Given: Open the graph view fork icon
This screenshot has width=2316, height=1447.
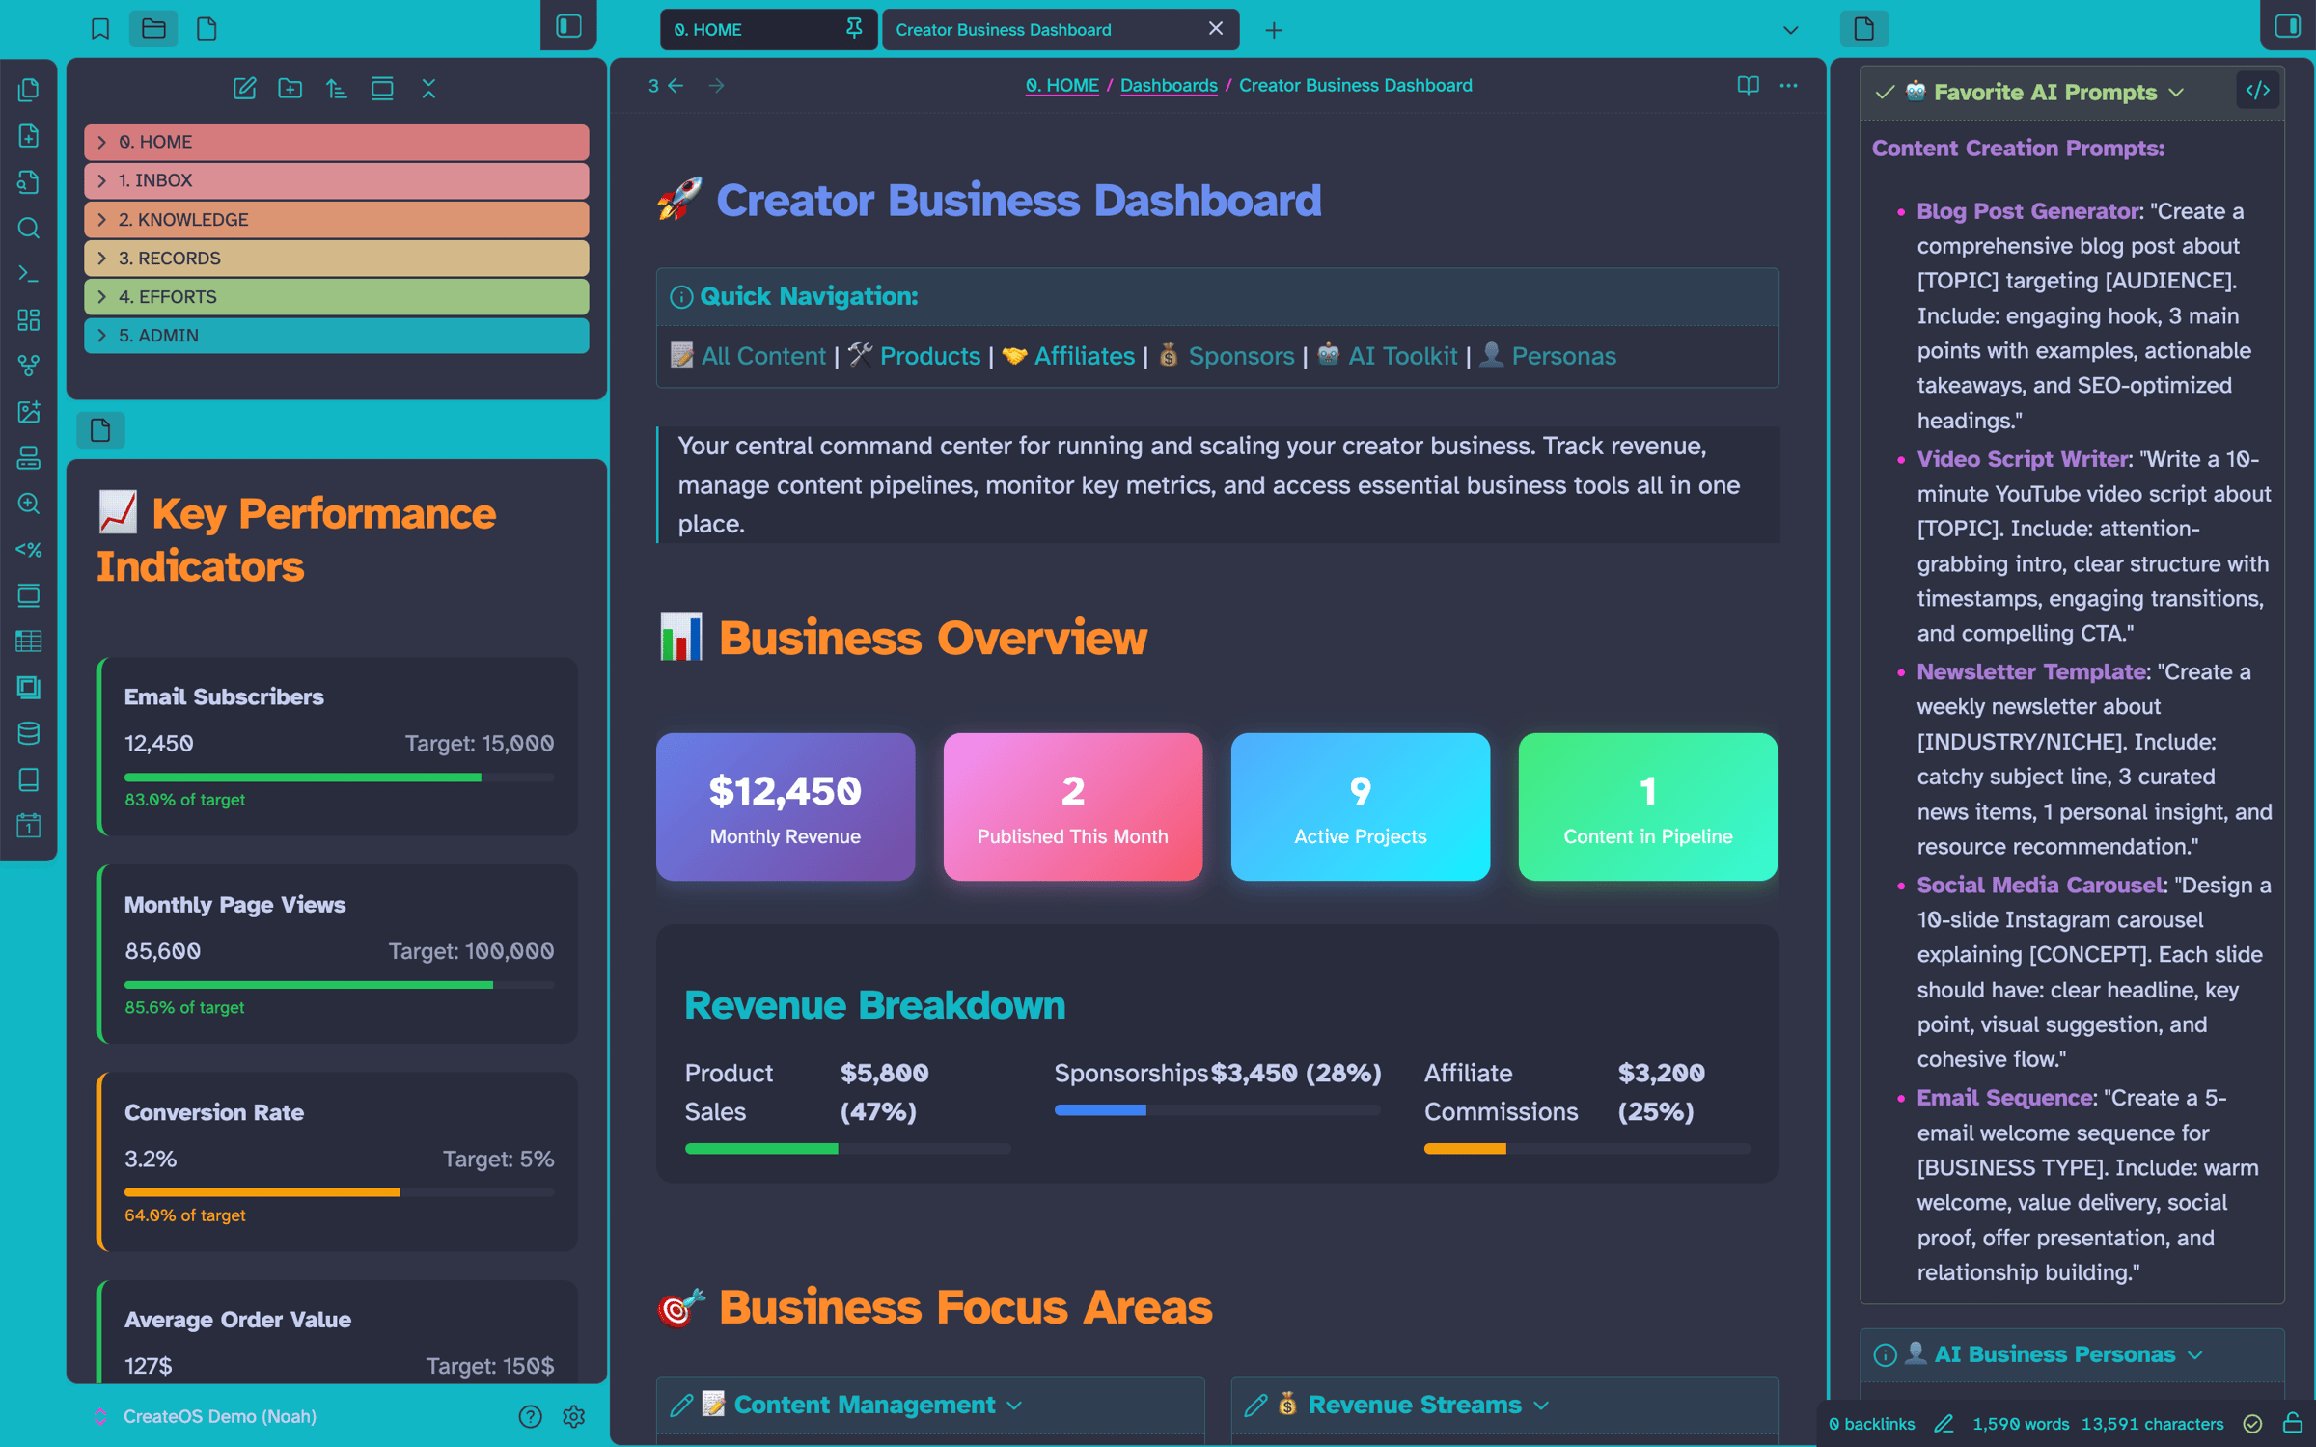Looking at the screenshot, I should pyautogui.click(x=29, y=366).
